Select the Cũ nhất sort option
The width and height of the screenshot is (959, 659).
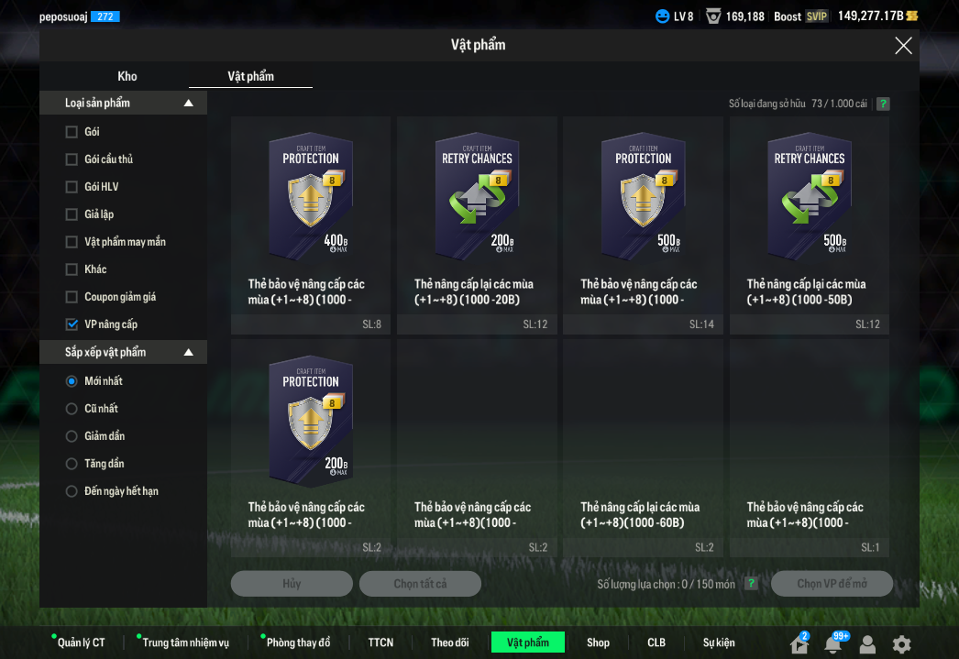(72, 409)
